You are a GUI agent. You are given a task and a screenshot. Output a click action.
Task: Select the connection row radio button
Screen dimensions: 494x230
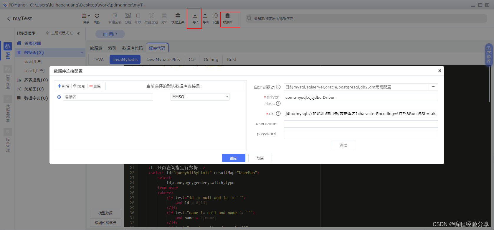tap(59, 97)
